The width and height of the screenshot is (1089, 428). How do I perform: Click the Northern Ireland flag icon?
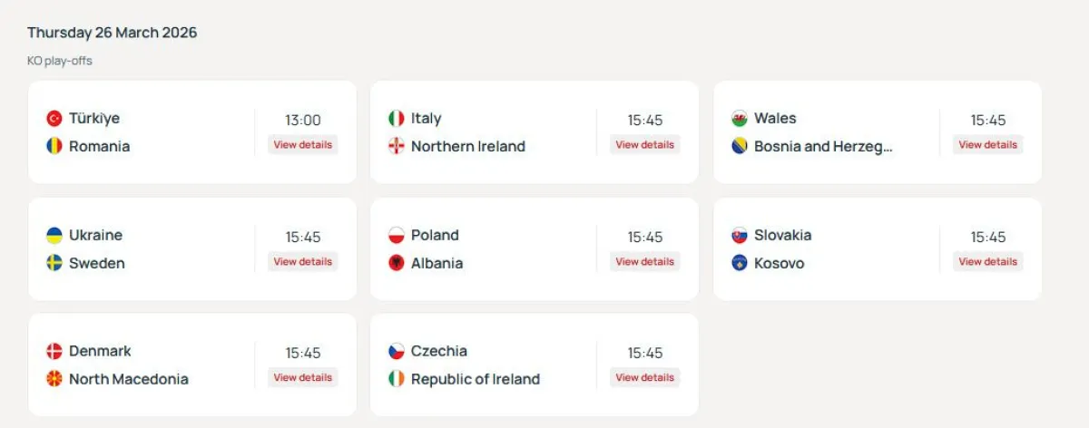(397, 146)
